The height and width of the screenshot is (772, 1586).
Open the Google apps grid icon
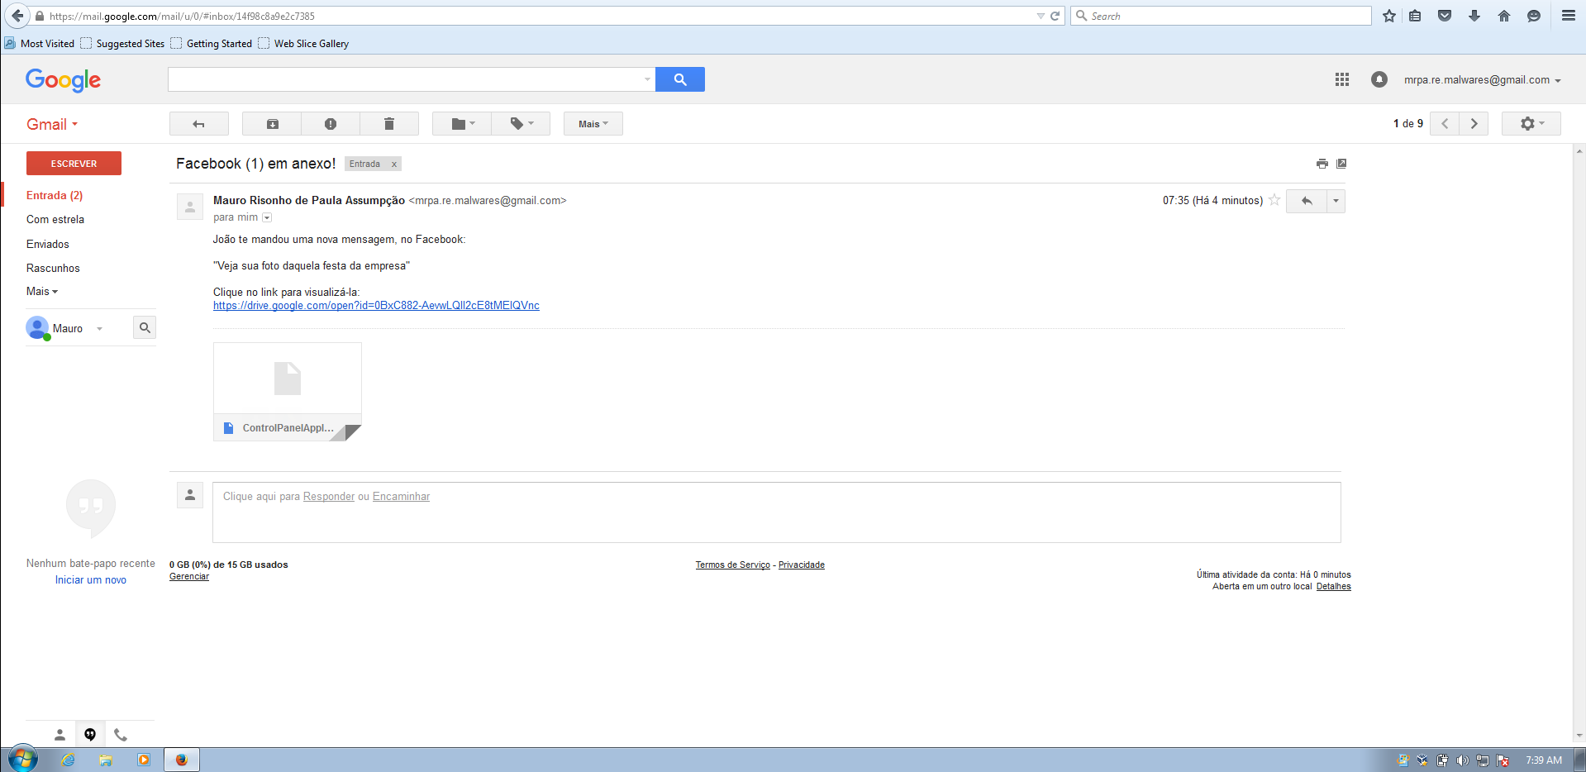point(1341,79)
